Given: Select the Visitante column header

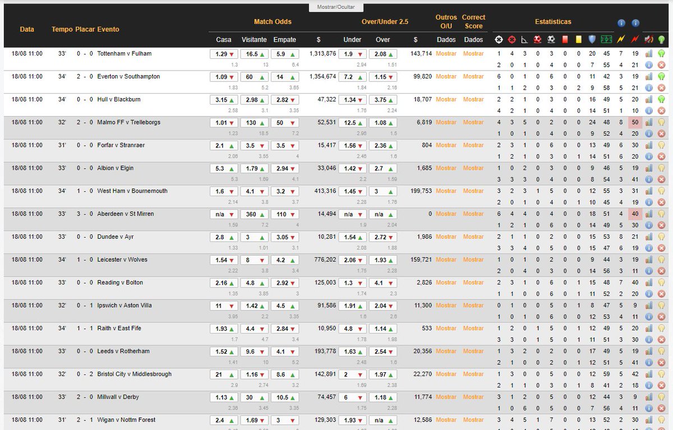Looking at the screenshot, I should tap(254, 40).
